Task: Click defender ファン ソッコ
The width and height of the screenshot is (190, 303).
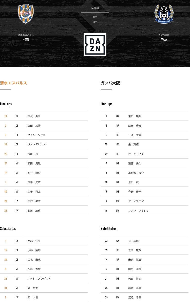Action: [x=36, y=135]
